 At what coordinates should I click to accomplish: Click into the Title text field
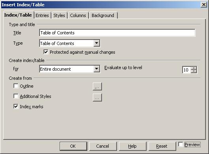(117, 33)
